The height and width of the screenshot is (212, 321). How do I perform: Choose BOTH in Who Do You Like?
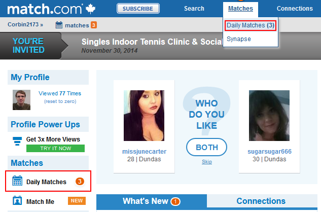[x=206, y=147]
